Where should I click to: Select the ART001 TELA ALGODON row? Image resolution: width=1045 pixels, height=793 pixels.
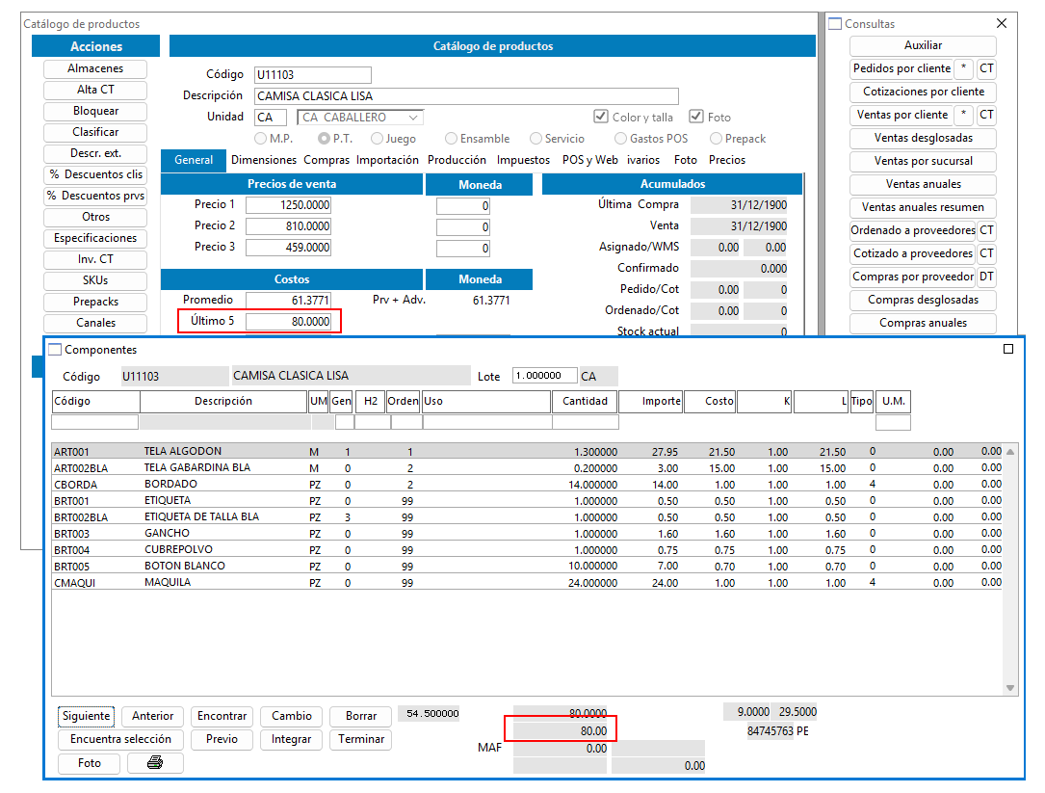(x=527, y=452)
